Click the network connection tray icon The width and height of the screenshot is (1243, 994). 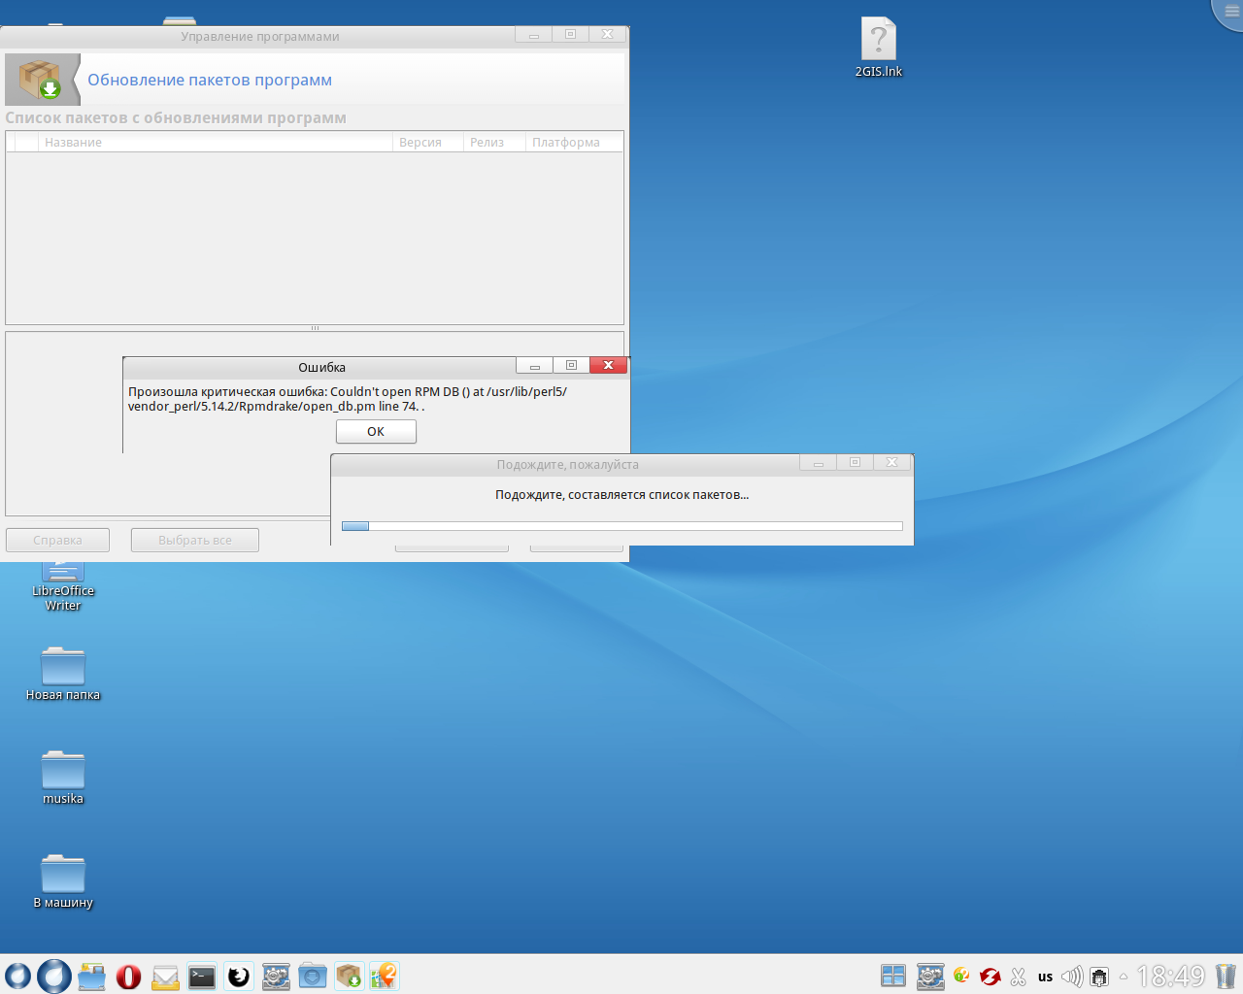pyautogui.click(x=1099, y=977)
